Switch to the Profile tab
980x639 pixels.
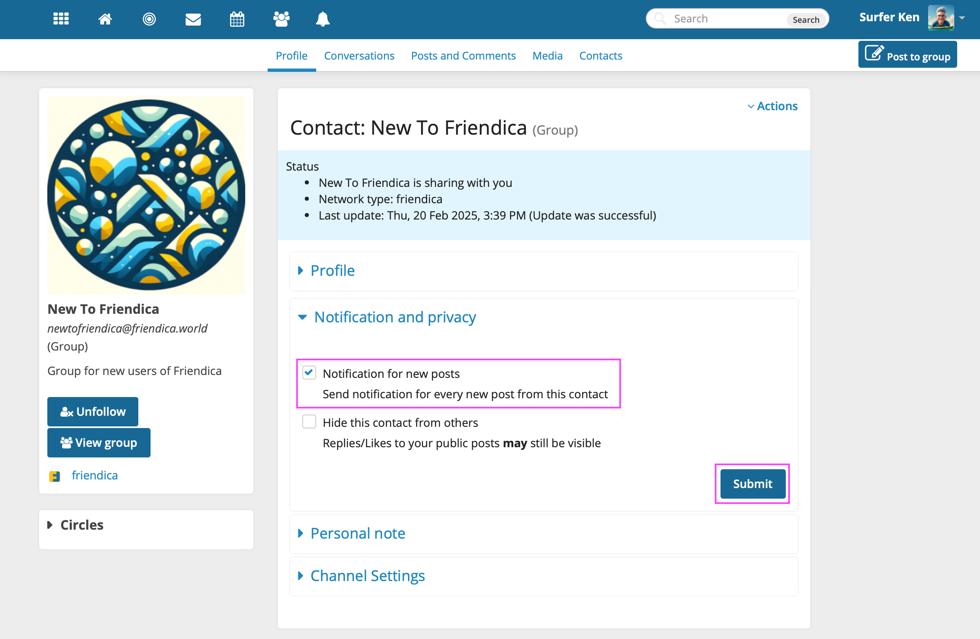[292, 55]
